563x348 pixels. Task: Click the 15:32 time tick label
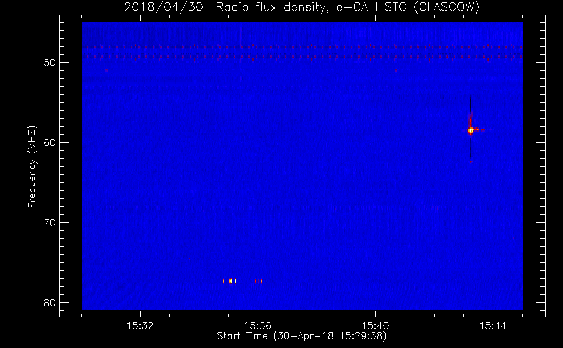pyautogui.click(x=140, y=326)
